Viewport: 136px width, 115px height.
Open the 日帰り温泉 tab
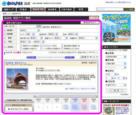click(x=67, y=10)
